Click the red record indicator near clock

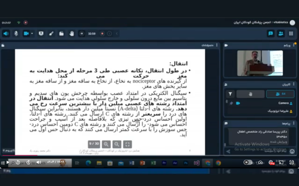click(x=26, y=23)
